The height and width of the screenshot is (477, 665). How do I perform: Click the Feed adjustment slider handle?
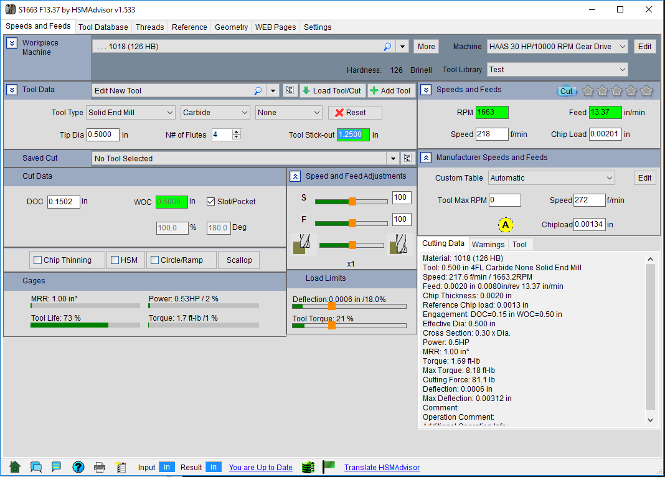352,223
